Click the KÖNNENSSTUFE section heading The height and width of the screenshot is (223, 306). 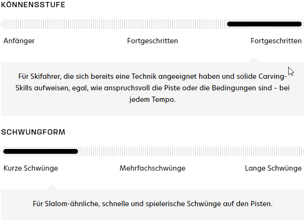tap(33, 5)
